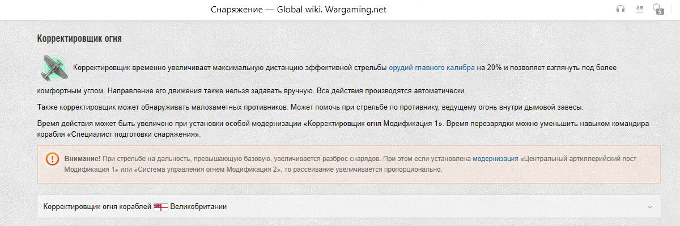Click the British flag icon
This screenshot has width=680, height=226.
point(161,207)
